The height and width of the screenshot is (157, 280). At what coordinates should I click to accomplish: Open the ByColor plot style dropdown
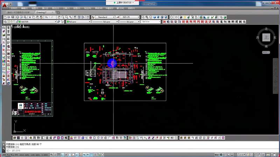151,22
